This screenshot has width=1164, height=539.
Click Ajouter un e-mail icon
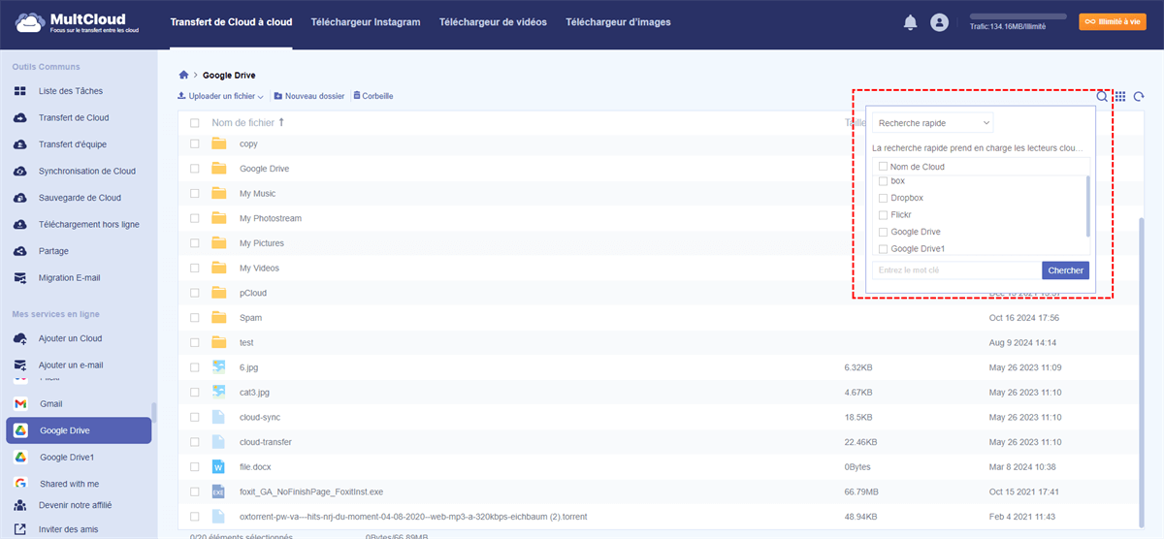(x=20, y=365)
